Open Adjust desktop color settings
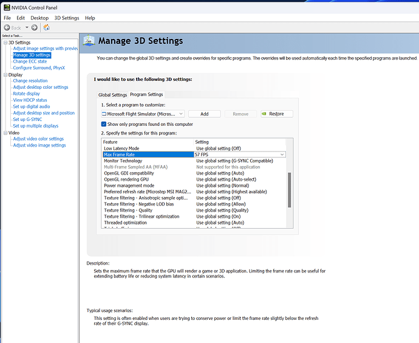 41,87
